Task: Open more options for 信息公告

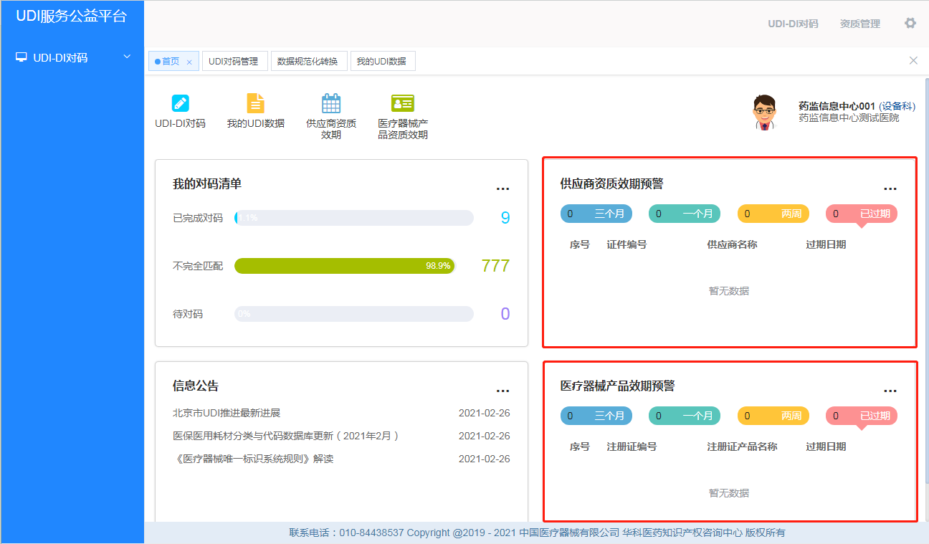Action: click(502, 391)
